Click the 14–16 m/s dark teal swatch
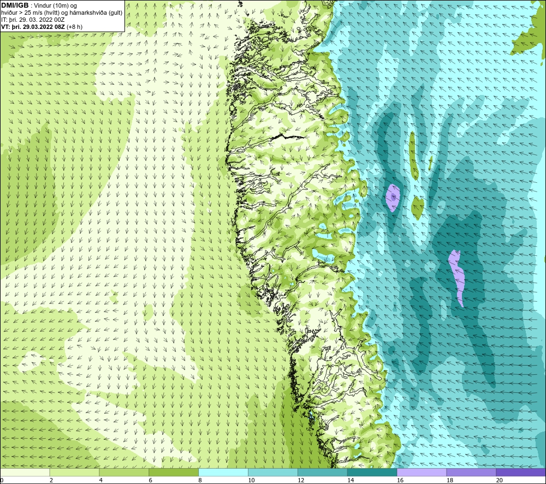 click(x=372, y=472)
